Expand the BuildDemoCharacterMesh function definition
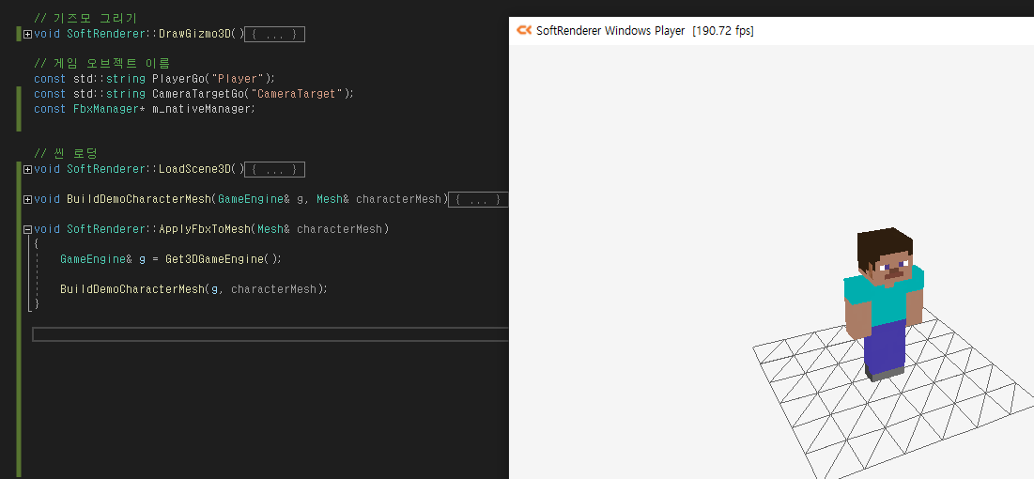This screenshot has width=1034, height=479. [x=27, y=199]
